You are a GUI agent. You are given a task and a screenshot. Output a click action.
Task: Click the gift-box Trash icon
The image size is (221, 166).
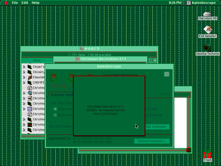point(207,154)
